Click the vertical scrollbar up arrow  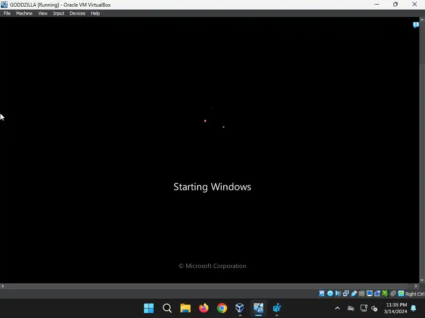[422, 20]
